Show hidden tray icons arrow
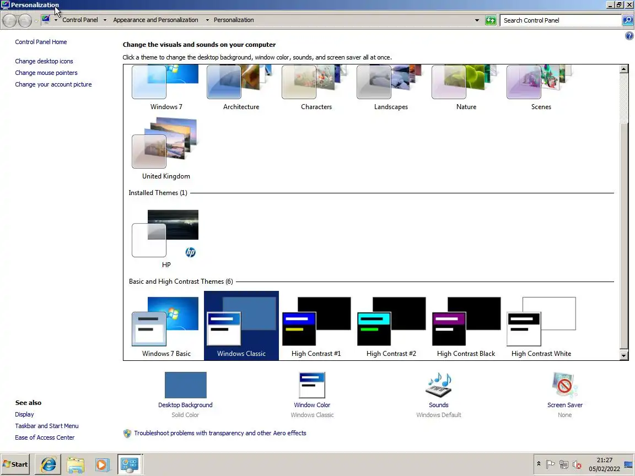 tap(539, 464)
